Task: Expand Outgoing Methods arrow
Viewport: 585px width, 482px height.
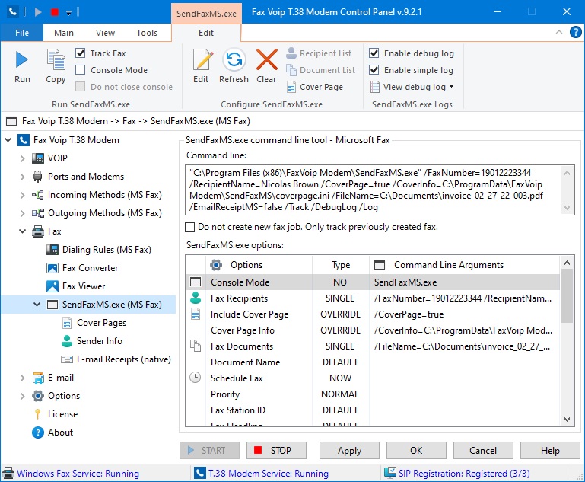Action: pyautogui.click(x=22, y=213)
